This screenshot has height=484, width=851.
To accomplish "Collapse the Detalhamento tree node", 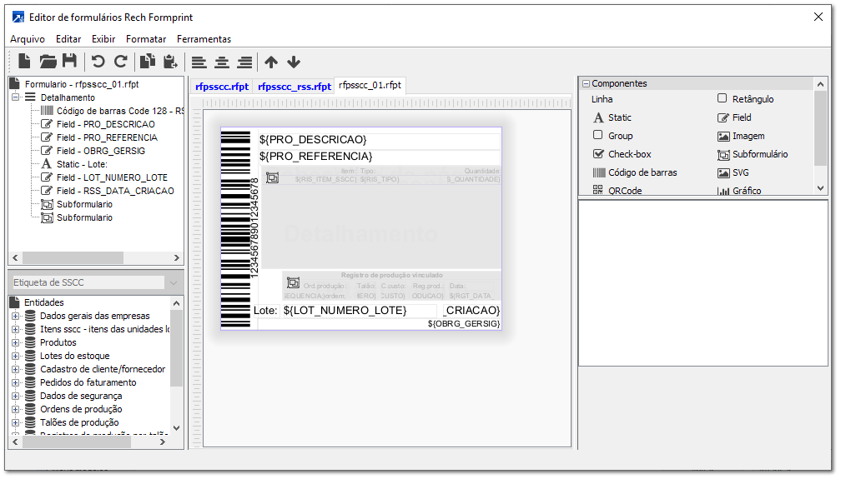I will [15, 97].
